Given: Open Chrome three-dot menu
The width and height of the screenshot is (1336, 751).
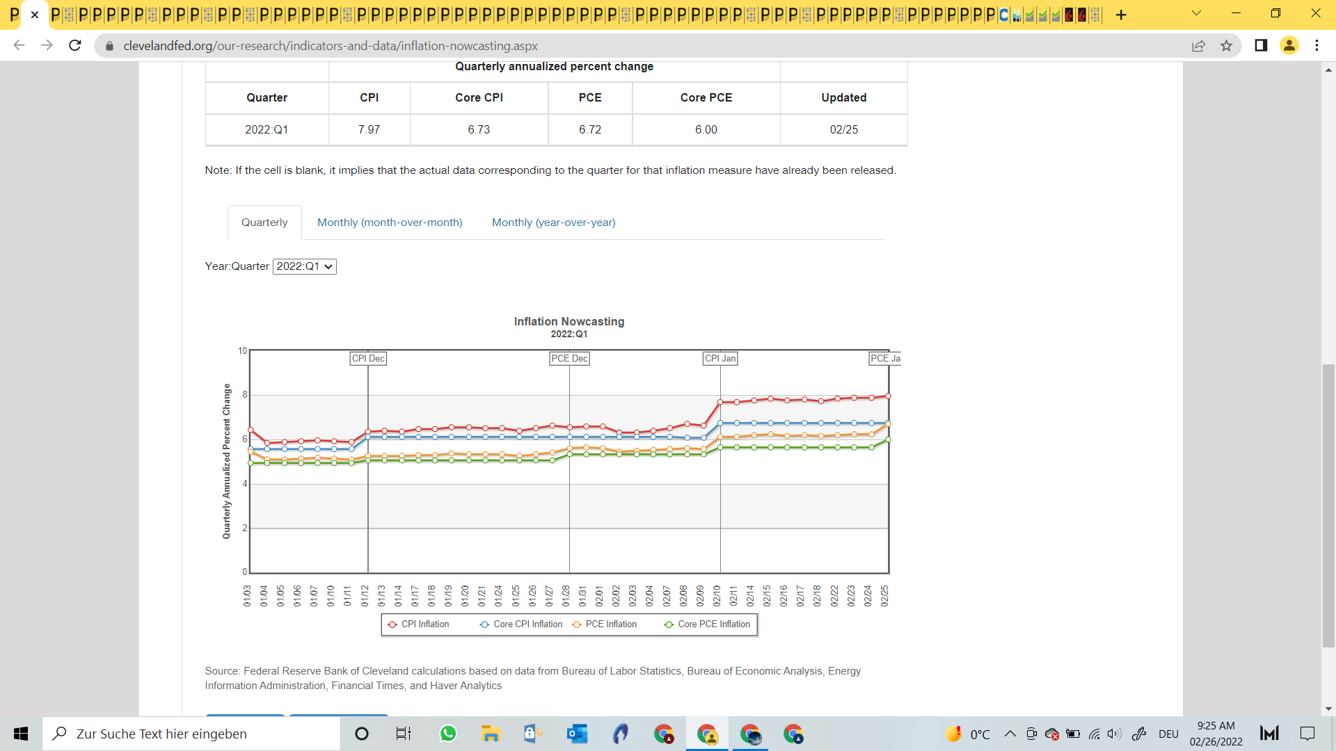Looking at the screenshot, I should (1317, 46).
